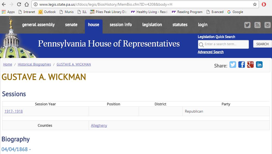Open the RSS feed icon

pyautogui.click(x=257, y=25)
